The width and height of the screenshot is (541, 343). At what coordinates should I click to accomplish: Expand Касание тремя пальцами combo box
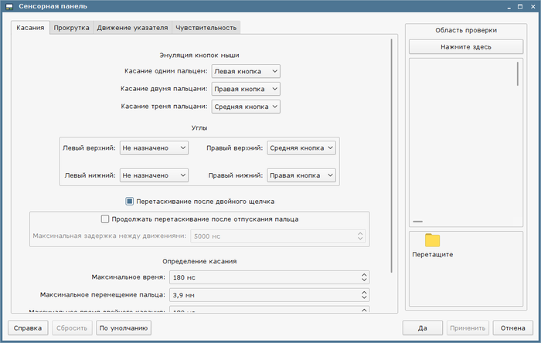245,107
